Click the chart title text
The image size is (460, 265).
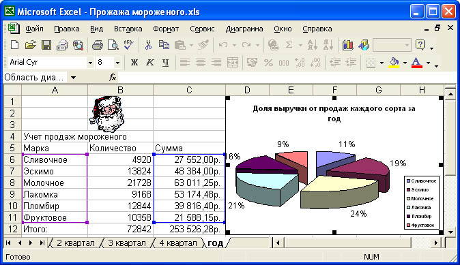click(334, 114)
